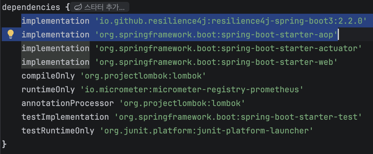This screenshot has width=373, height=154.
Task: Click 'testRuntimeOnly' configuration keyword
Action: pos(58,131)
